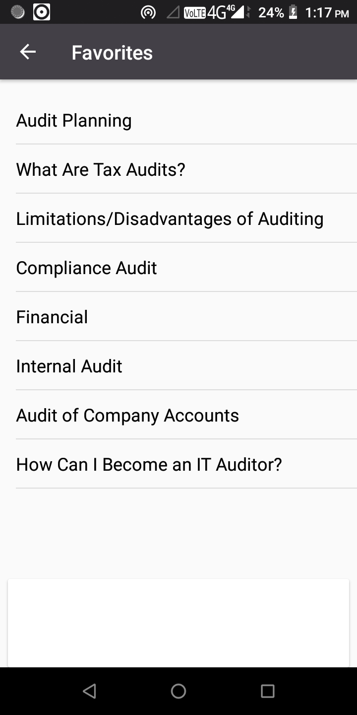Tap the blank banner area at bottom

pyautogui.click(x=178, y=623)
